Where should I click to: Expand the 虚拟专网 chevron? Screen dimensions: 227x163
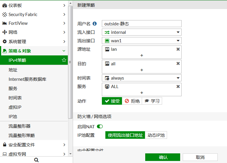(x=64, y=154)
